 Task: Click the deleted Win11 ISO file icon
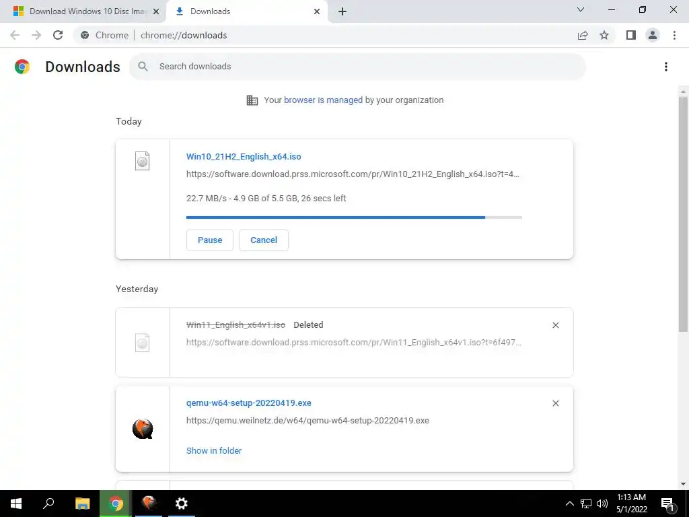[143, 343]
